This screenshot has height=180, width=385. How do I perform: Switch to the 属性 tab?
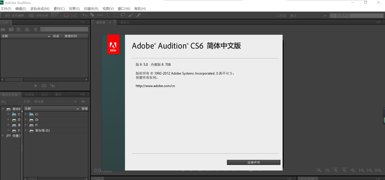click(x=58, y=95)
